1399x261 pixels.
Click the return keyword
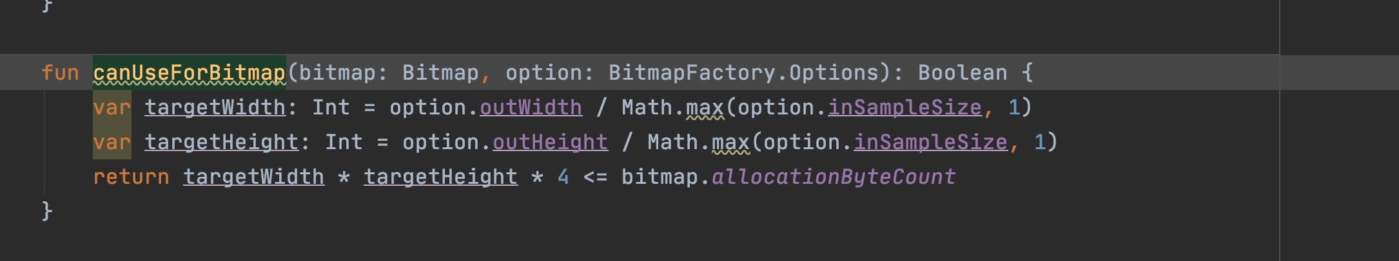point(131,177)
